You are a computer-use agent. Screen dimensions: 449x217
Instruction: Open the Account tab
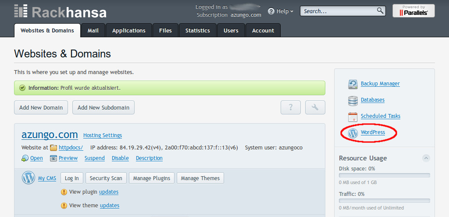263,30
